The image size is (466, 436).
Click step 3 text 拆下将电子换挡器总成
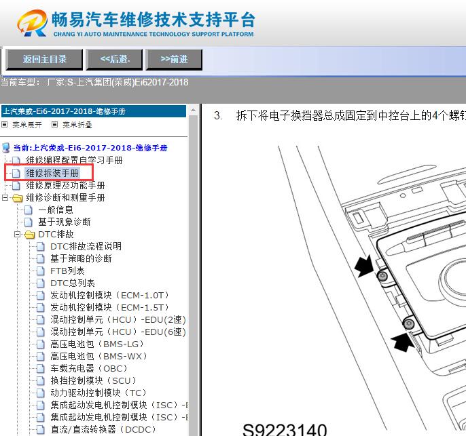pyautogui.click(x=351, y=115)
